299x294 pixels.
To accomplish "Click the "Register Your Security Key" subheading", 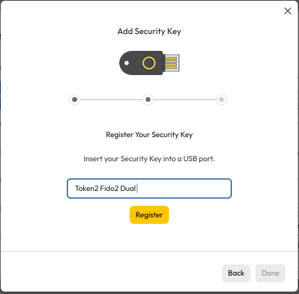I will pos(149,135).
